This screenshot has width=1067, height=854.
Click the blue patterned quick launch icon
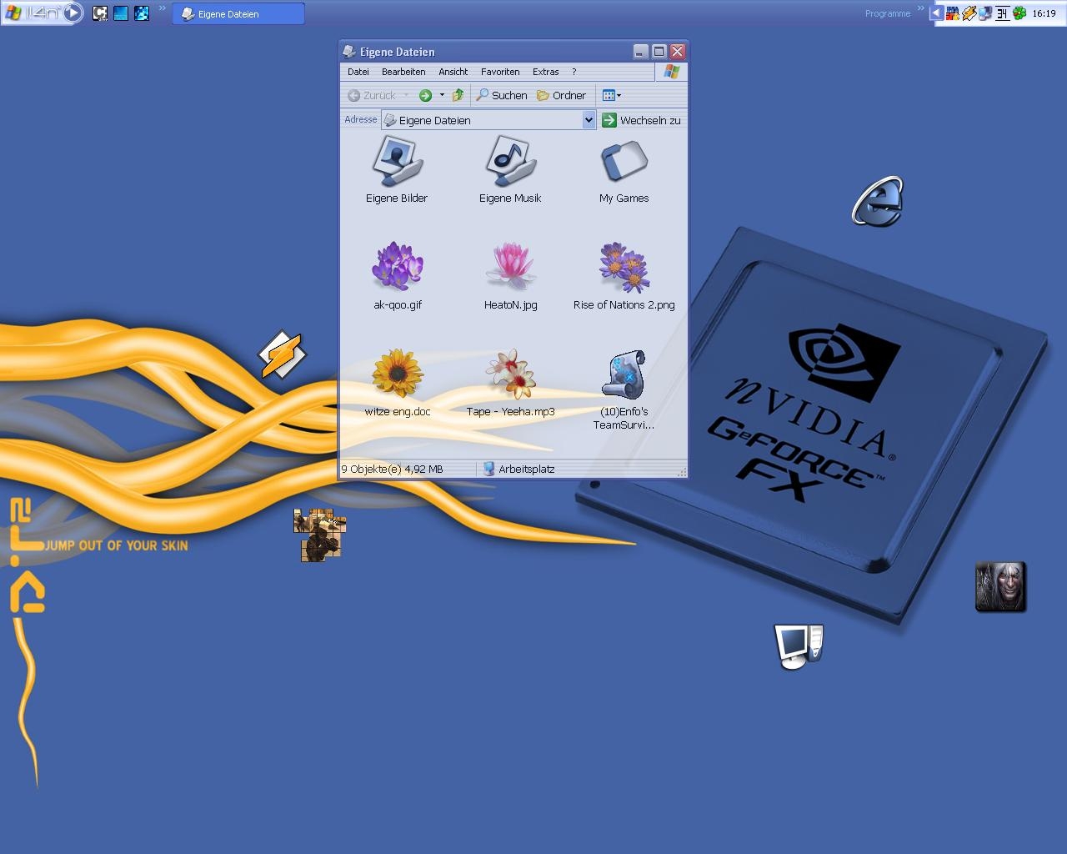click(142, 13)
